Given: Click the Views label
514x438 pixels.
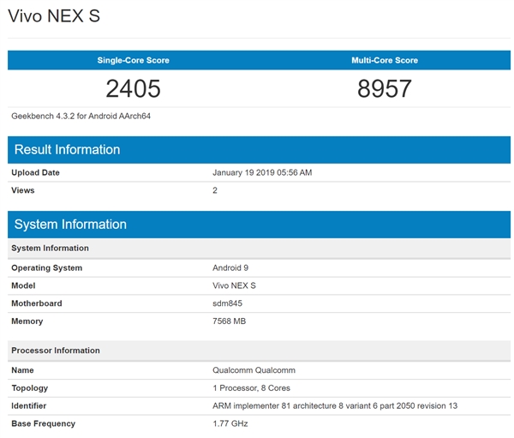Looking at the screenshot, I should coord(23,190).
